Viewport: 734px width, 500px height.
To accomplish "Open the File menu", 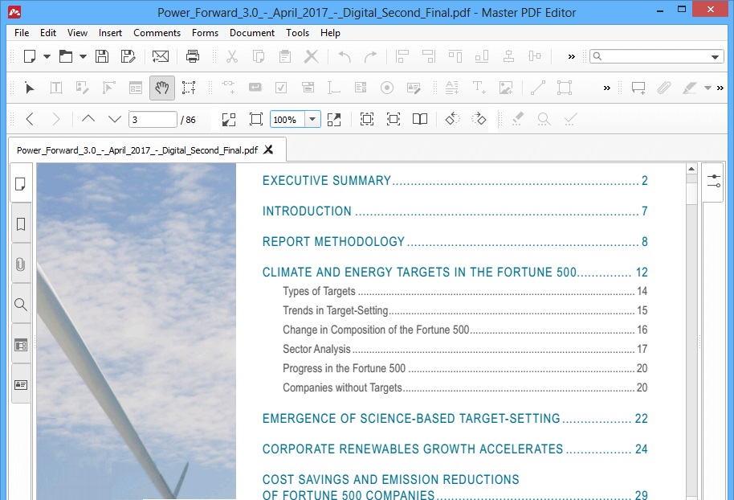I will (22, 33).
